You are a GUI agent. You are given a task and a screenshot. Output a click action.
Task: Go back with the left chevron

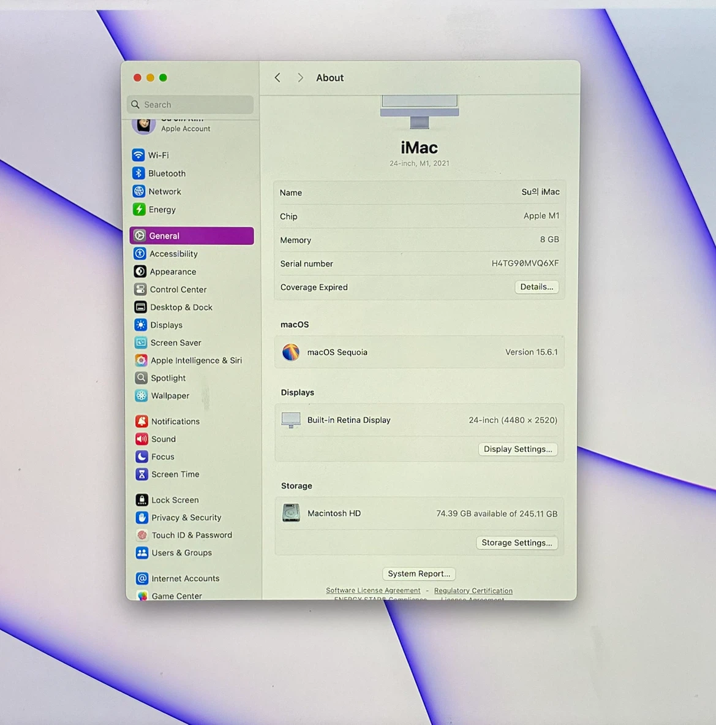click(277, 78)
